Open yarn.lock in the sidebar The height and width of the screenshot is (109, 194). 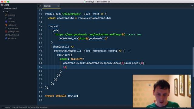click(12, 38)
